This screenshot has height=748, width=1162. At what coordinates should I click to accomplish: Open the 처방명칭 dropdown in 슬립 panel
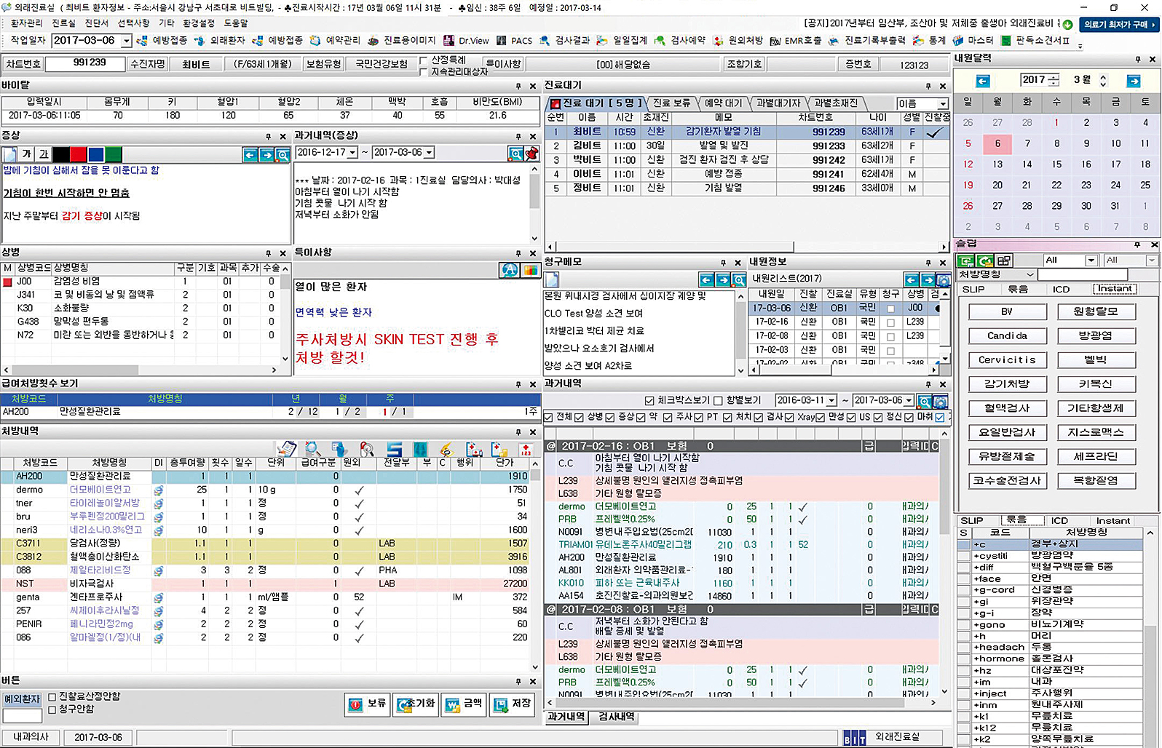tap(1030, 274)
